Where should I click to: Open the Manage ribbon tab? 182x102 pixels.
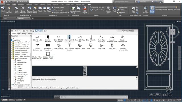click(x=42, y=4)
